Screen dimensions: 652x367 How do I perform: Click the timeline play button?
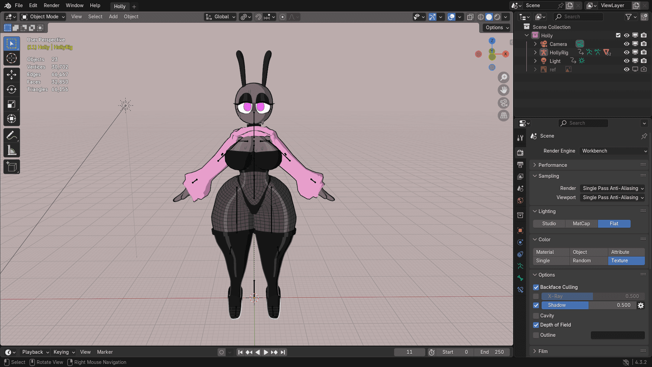[265, 352]
